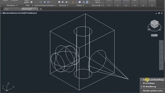Image resolution: width=165 pixels, height=93 pixels.
Task: Select the rectangle draw tool in Zeichnen
Action: click(x=63, y=2)
